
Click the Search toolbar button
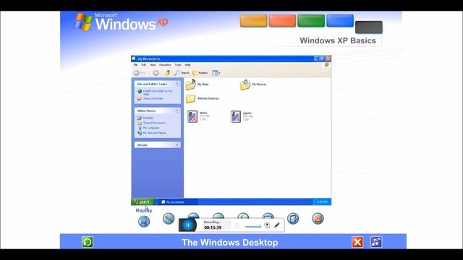(x=182, y=73)
